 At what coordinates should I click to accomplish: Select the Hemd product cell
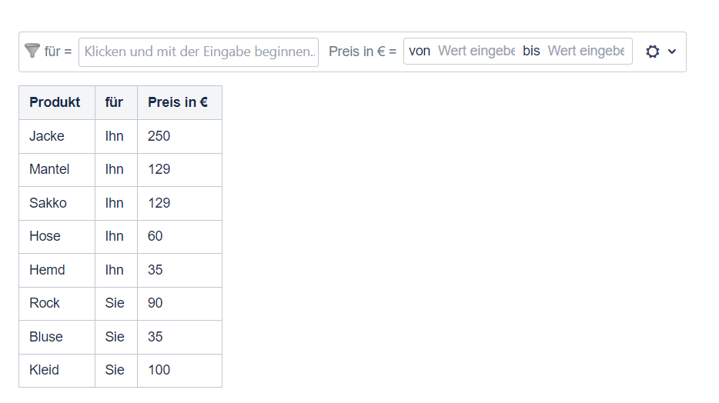click(47, 270)
